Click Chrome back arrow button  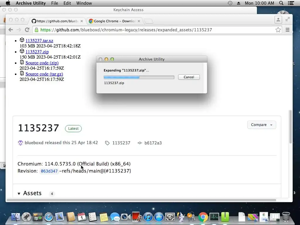pyautogui.click(x=11, y=30)
